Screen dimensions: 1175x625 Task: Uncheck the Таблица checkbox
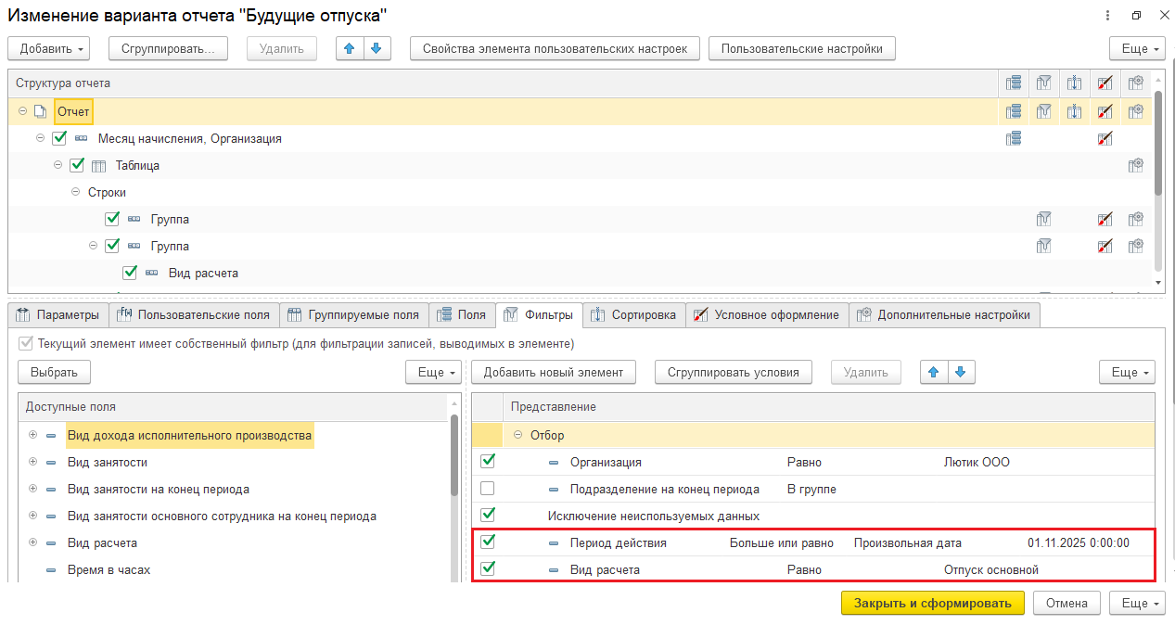77,165
